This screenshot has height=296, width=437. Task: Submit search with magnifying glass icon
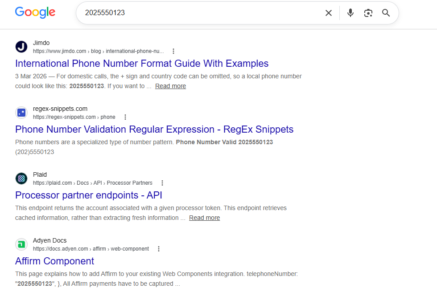click(386, 13)
